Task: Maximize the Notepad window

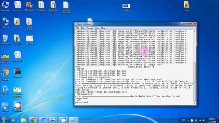Action: 186,24
